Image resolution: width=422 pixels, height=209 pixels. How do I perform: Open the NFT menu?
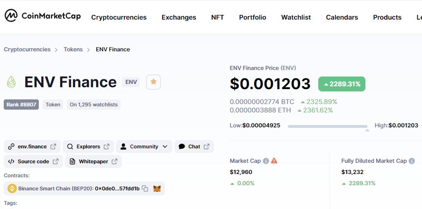217,17
